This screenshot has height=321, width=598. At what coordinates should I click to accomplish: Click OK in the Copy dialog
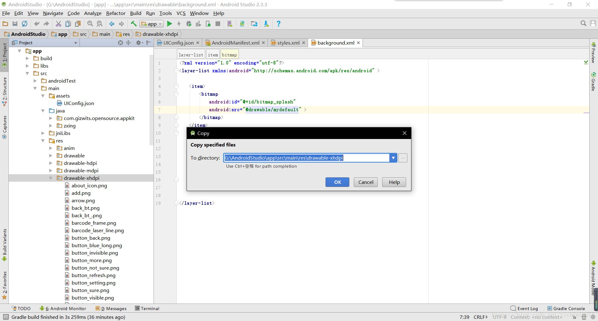point(337,182)
